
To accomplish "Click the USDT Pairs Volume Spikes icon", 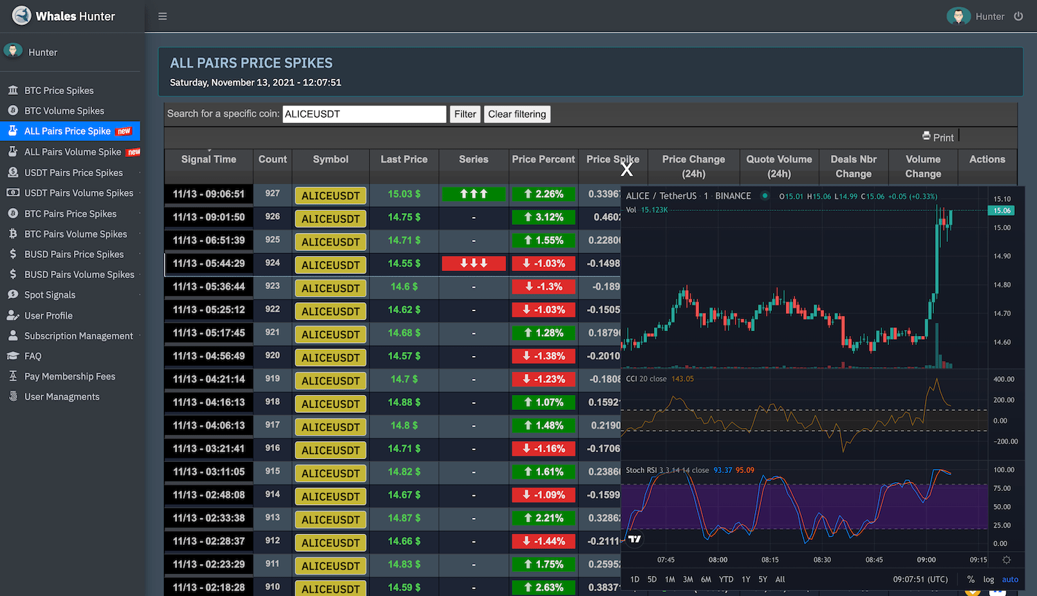I will point(13,193).
